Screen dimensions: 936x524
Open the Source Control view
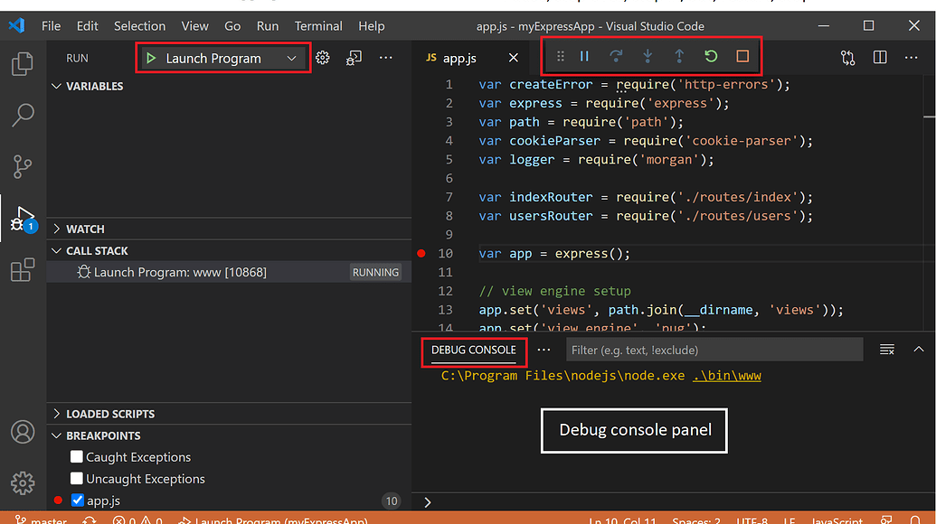click(23, 166)
